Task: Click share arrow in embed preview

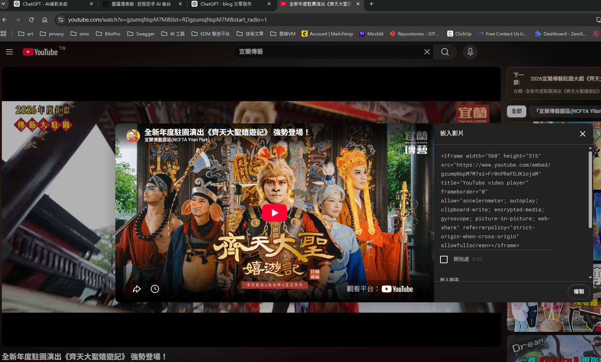Action: coord(137,289)
